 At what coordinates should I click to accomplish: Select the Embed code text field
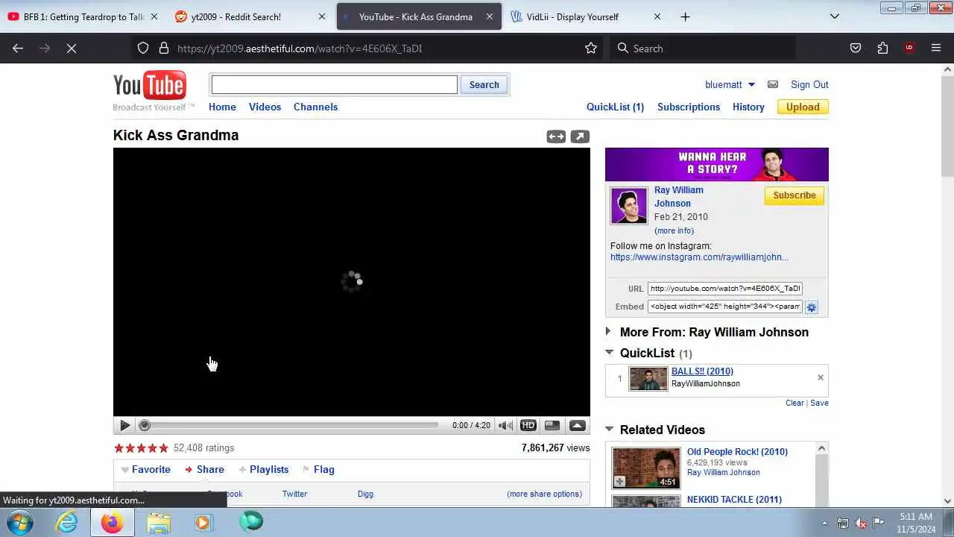(724, 307)
